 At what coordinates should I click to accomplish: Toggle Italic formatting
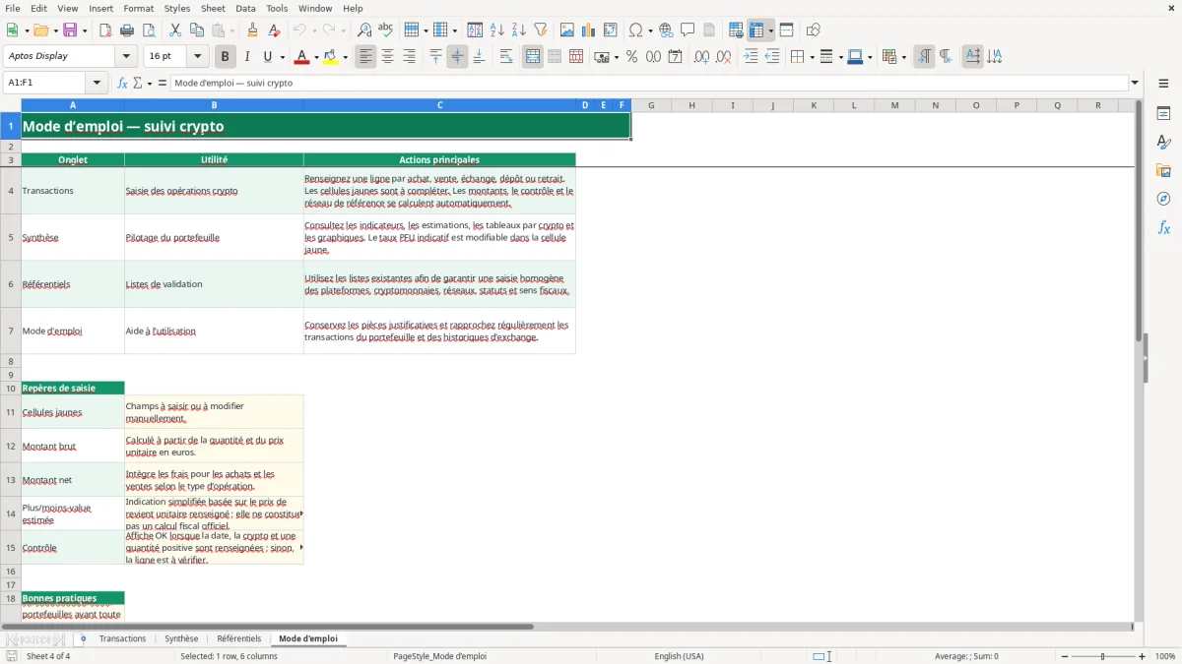[246, 57]
